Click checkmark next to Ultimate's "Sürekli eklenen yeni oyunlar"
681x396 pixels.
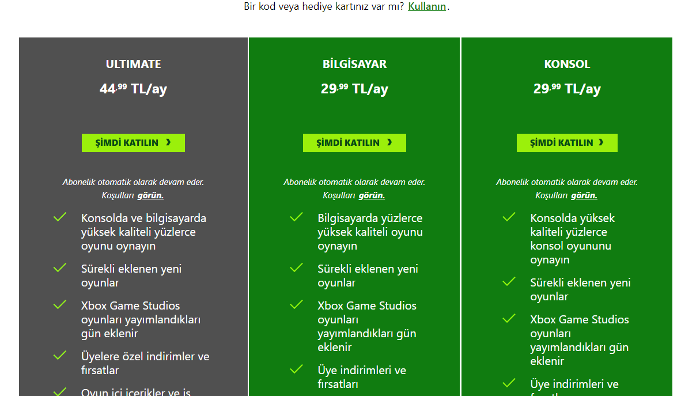(60, 268)
